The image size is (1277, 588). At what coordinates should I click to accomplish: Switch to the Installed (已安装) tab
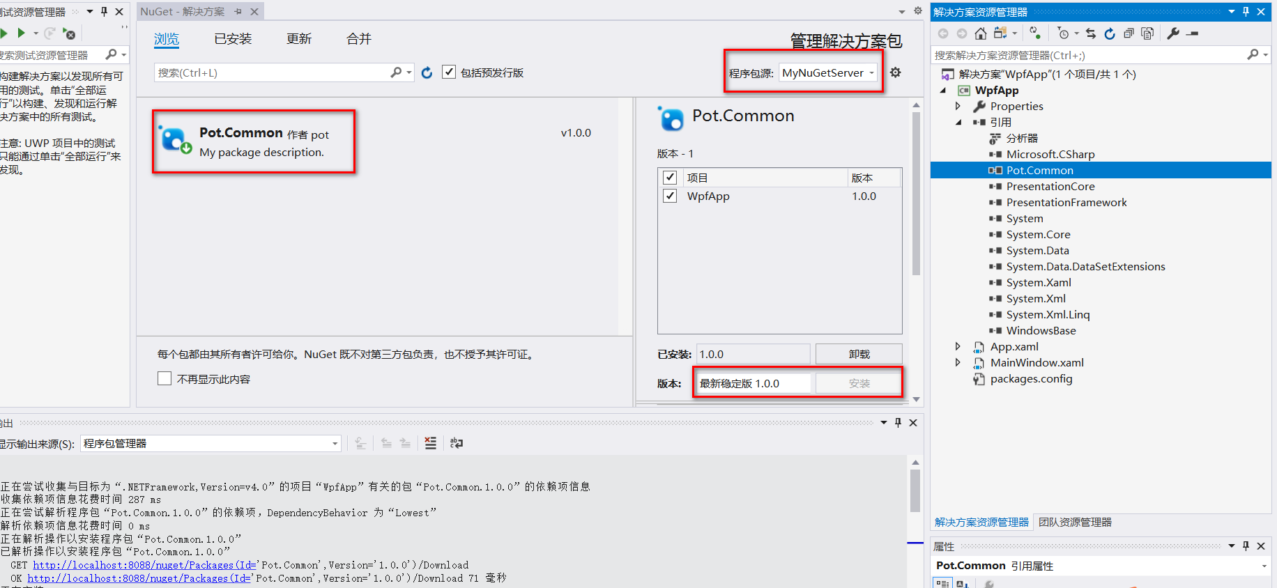click(x=233, y=39)
